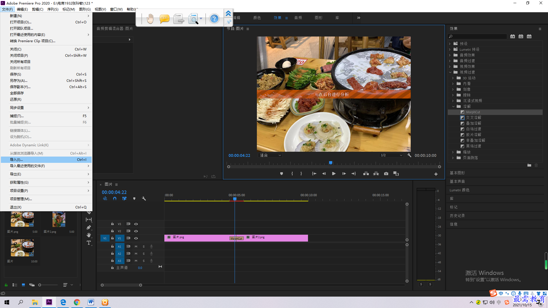Toggle A1 track targeting
The height and width of the screenshot is (308, 548).
[x=120, y=246]
